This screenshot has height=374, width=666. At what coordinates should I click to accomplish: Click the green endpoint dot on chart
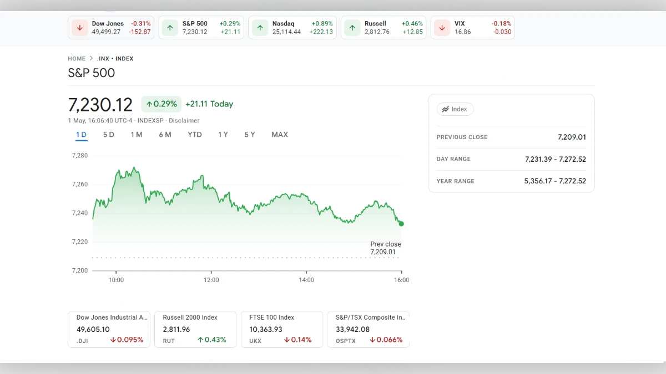(401, 224)
